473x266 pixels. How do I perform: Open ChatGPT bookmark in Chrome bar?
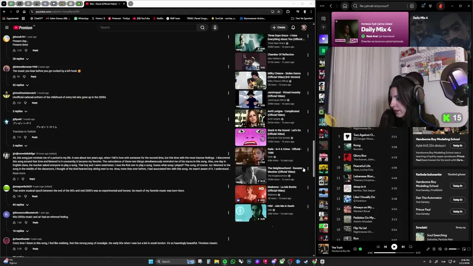coord(36,18)
